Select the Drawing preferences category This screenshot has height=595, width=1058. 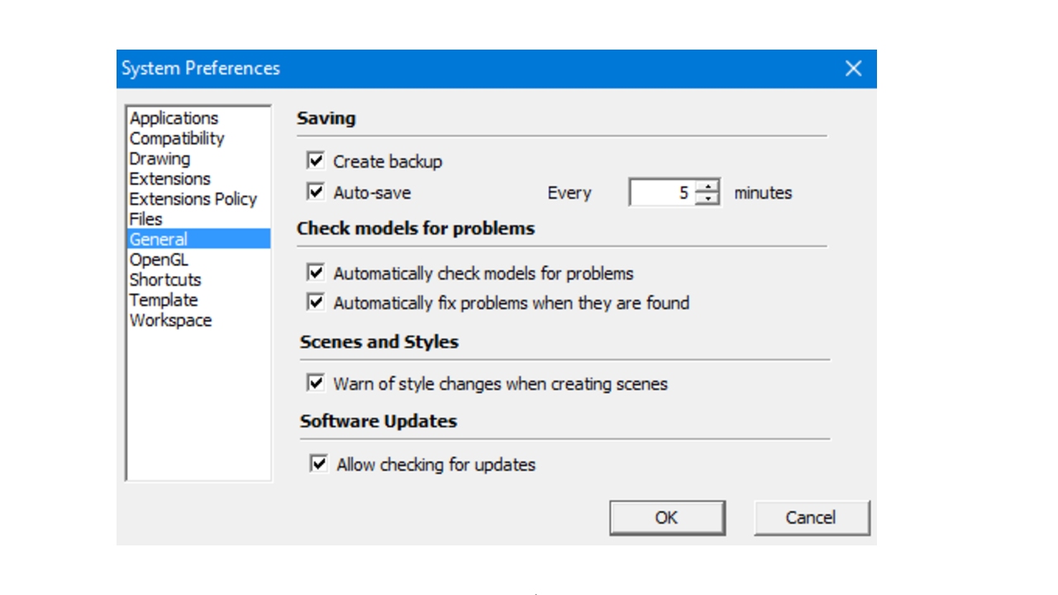160,159
